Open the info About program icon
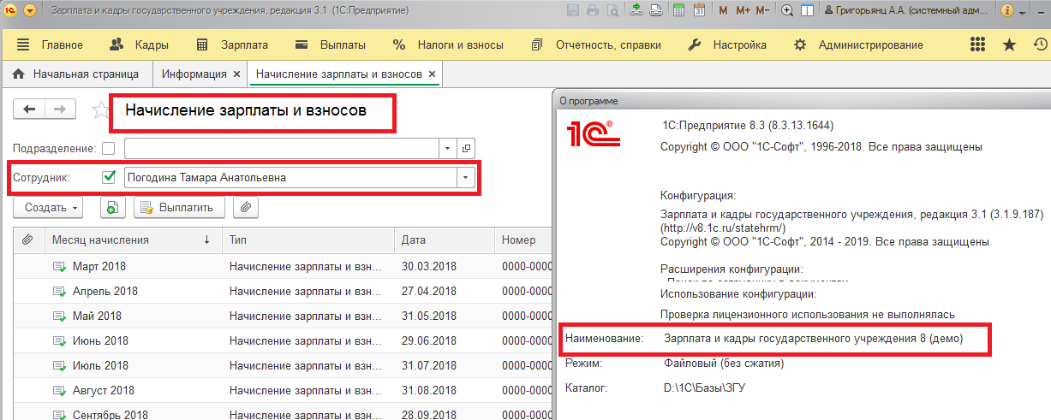Image resolution: width=1051 pixels, height=420 pixels. pos(1007,11)
